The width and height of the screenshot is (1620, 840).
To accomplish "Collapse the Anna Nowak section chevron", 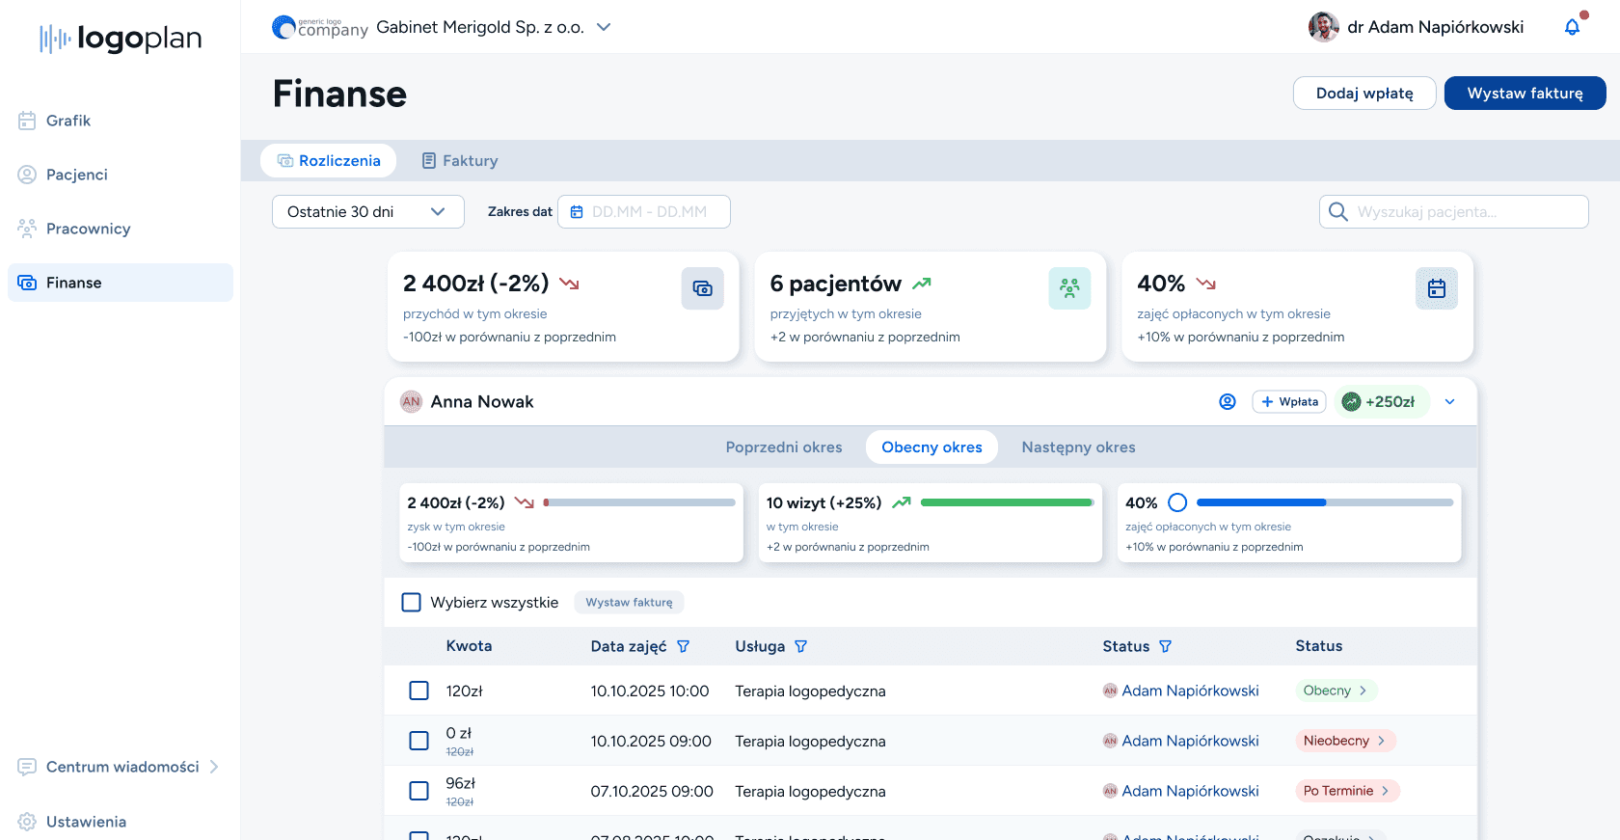I will point(1449,402).
